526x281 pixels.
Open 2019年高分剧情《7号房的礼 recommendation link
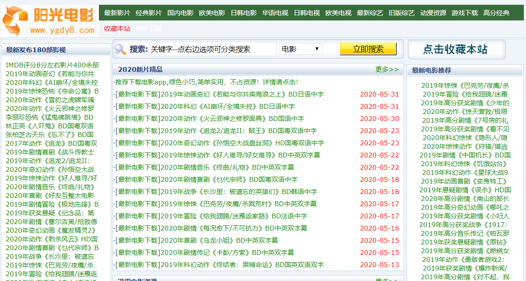(x=465, y=120)
